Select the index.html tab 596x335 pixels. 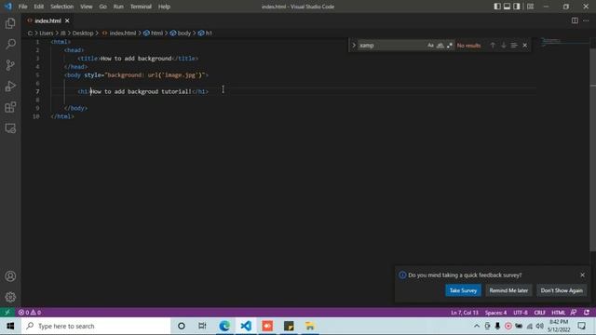[x=47, y=20]
